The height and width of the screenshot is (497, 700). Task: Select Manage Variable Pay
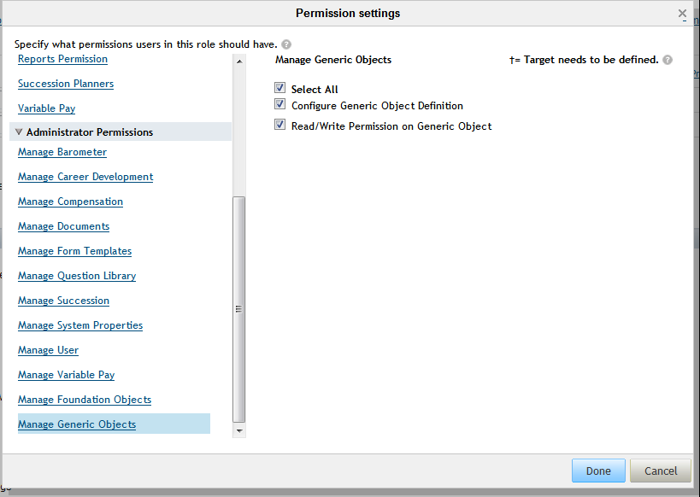click(x=66, y=375)
